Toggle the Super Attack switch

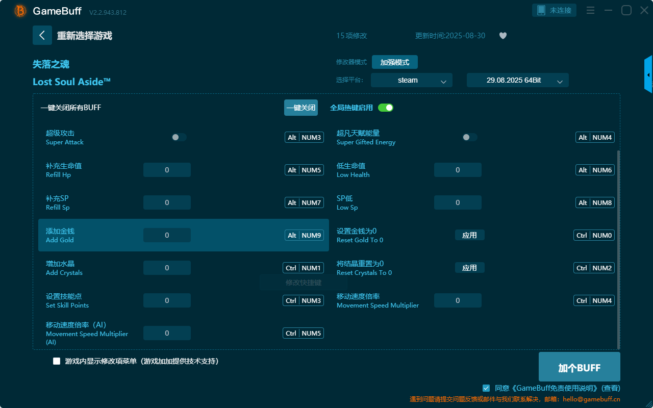179,137
